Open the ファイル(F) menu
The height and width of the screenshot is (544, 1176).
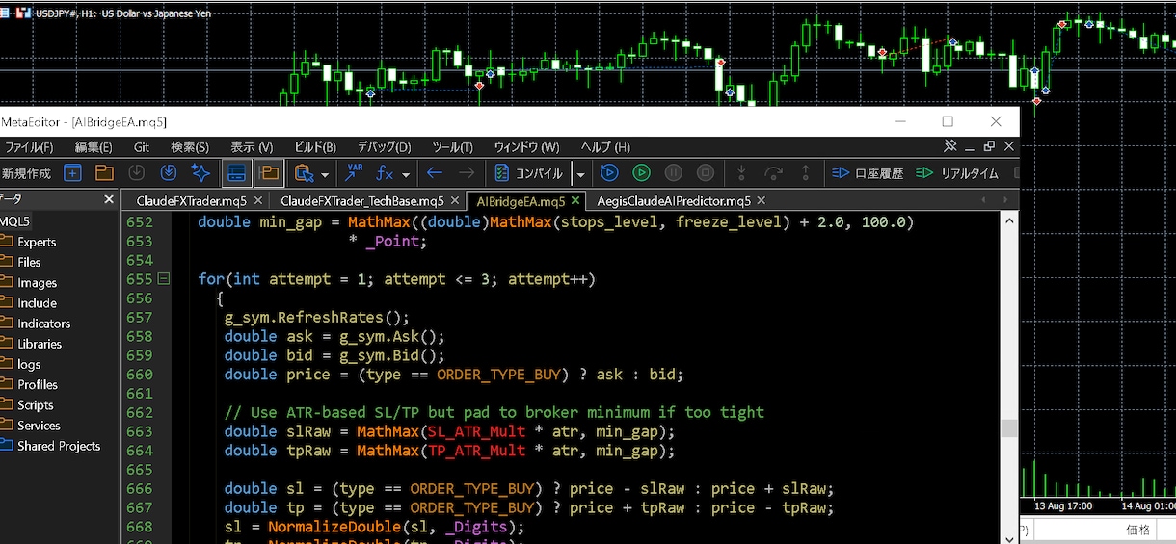[29, 147]
